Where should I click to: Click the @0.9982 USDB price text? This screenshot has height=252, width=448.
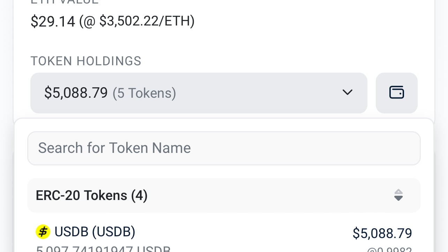389,249
